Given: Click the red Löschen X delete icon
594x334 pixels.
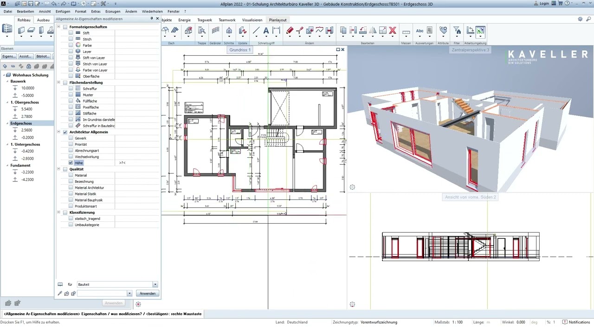Looking at the screenshot, I should point(393,31).
